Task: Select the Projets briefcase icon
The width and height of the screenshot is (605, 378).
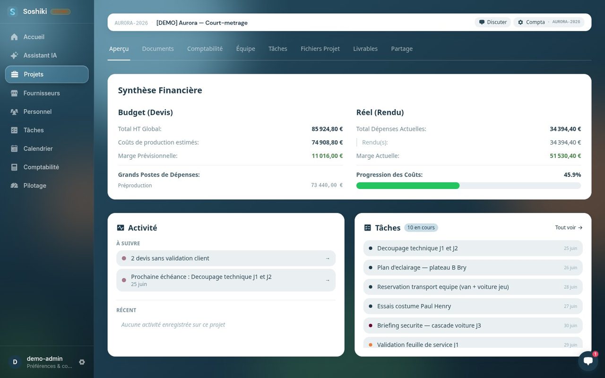Action: [x=15, y=74]
